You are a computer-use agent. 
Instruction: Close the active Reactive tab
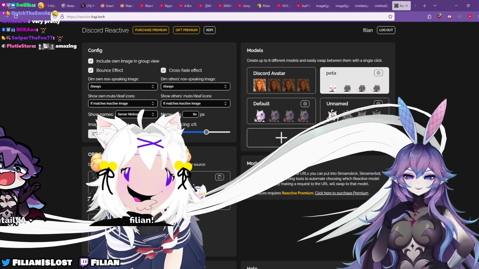click(x=407, y=6)
